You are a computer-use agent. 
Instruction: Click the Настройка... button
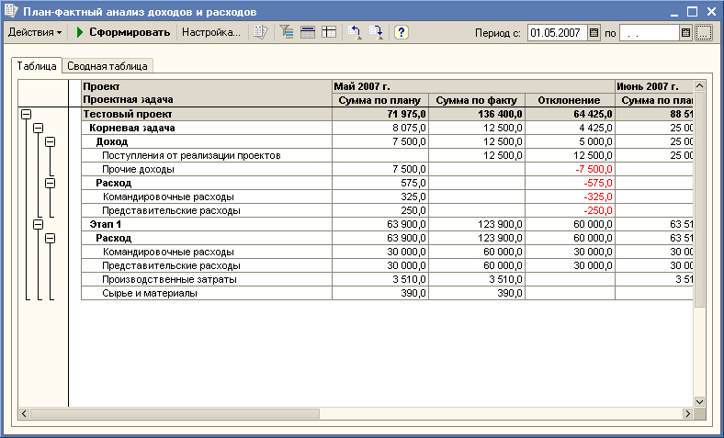pos(211,32)
